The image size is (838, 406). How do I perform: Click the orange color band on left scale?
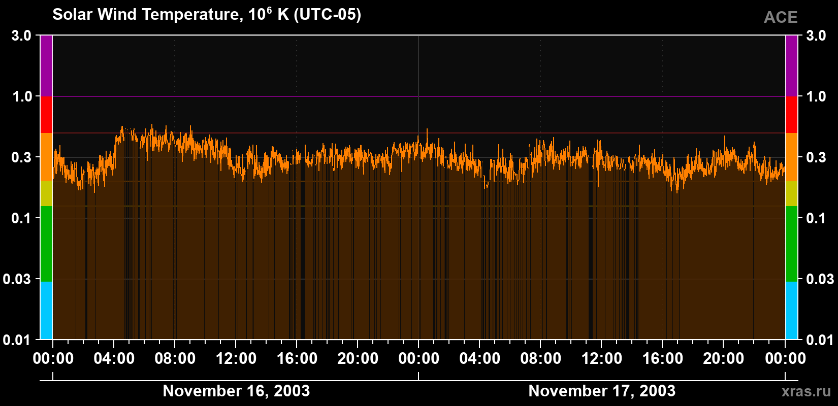pos(46,157)
